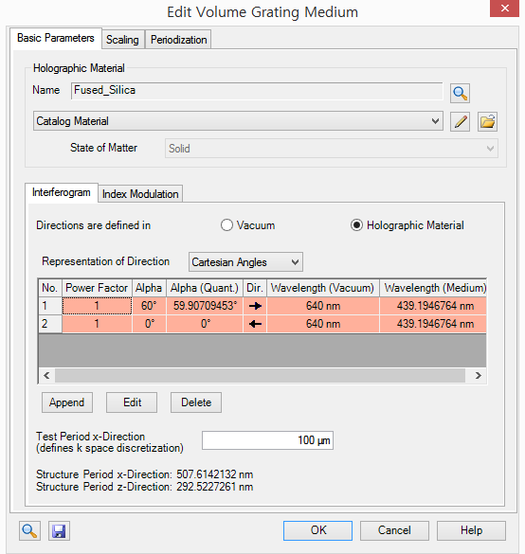The width and height of the screenshot is (525, 554).
Task: Click the table scroll right arrow
Action: coord(479,375)
